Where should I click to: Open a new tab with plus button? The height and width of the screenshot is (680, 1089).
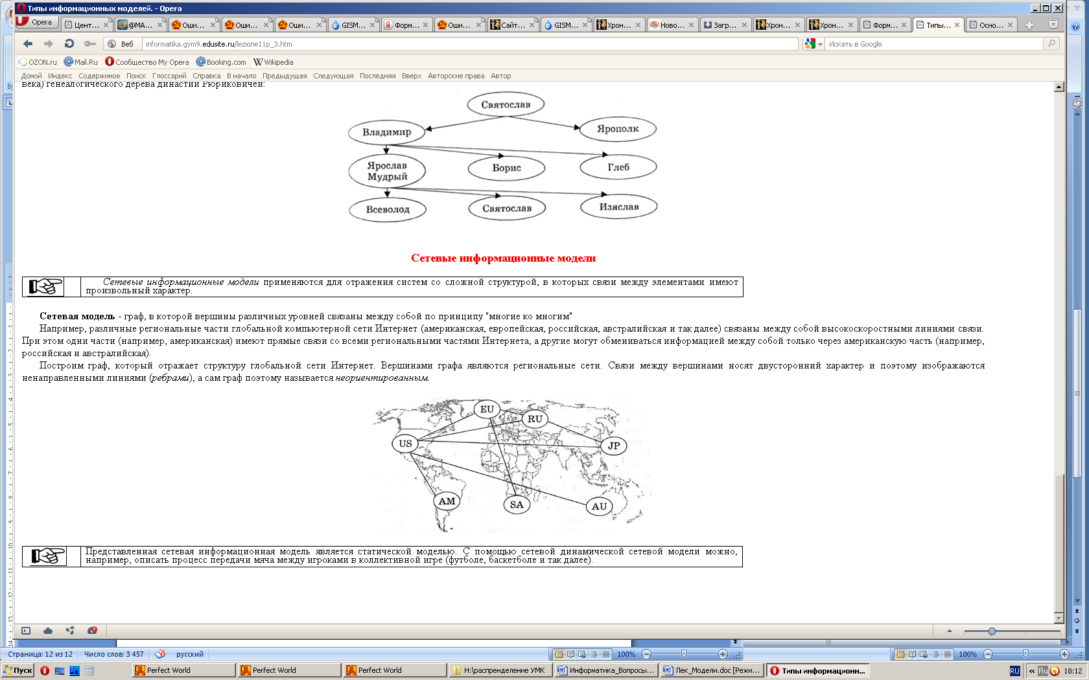coord(1029,25)
